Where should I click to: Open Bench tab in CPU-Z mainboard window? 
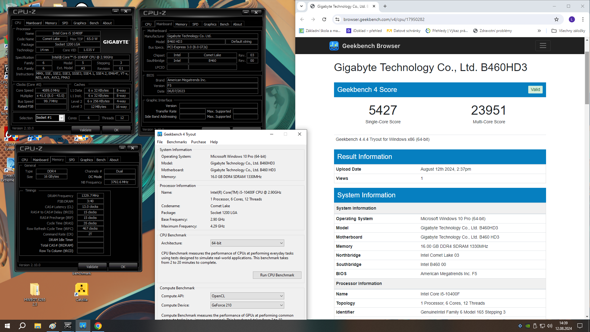pos(224,24)
